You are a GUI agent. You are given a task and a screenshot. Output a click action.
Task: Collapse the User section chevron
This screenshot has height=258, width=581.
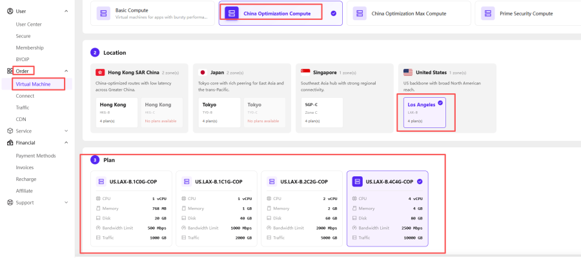click(x=66, y=11)
